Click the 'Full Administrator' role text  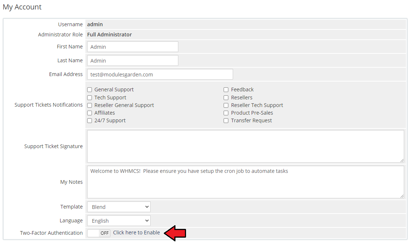tap(109, 35)
